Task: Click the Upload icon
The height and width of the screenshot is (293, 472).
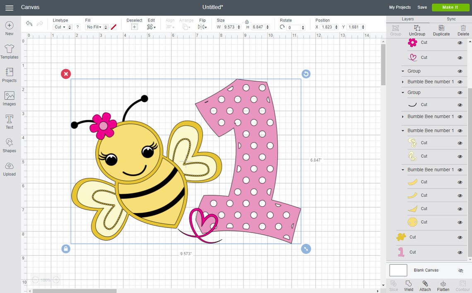Action: click(x=10, y=166)
